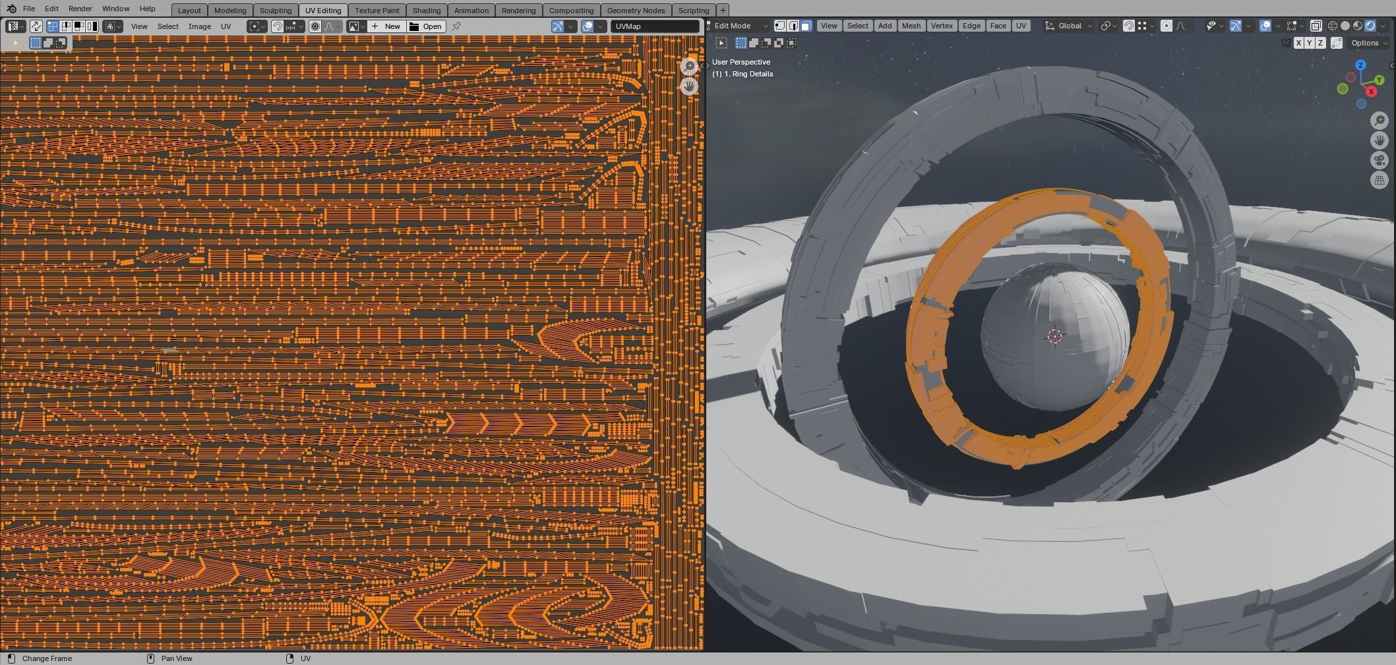1396x665 pixels.
Task: Select face select mode in 3D viewport
Action: 806,26
